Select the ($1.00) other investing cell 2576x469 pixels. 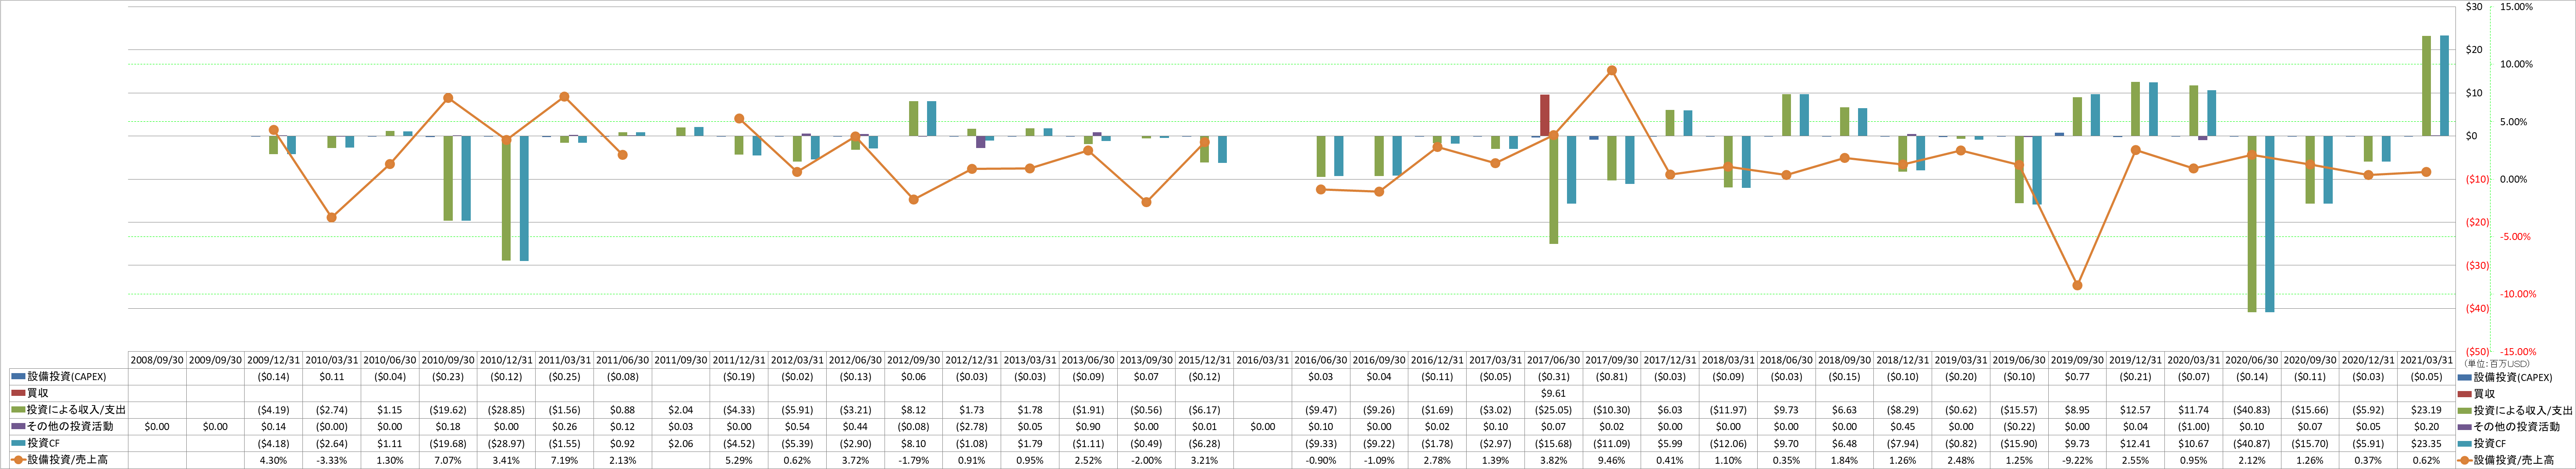pos(2193,427)
